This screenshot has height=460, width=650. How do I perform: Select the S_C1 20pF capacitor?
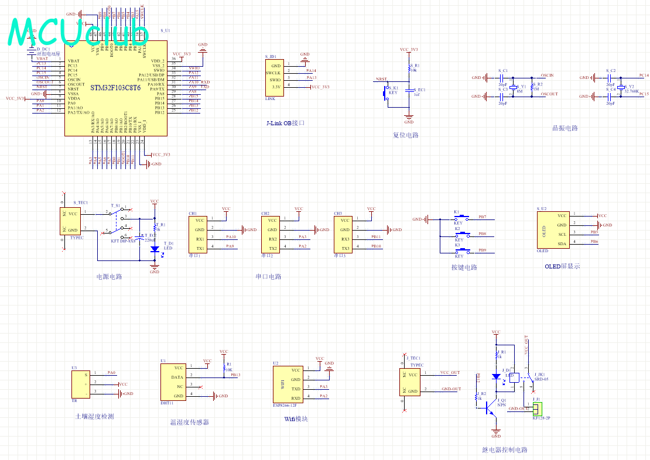(x=503, y=77)
